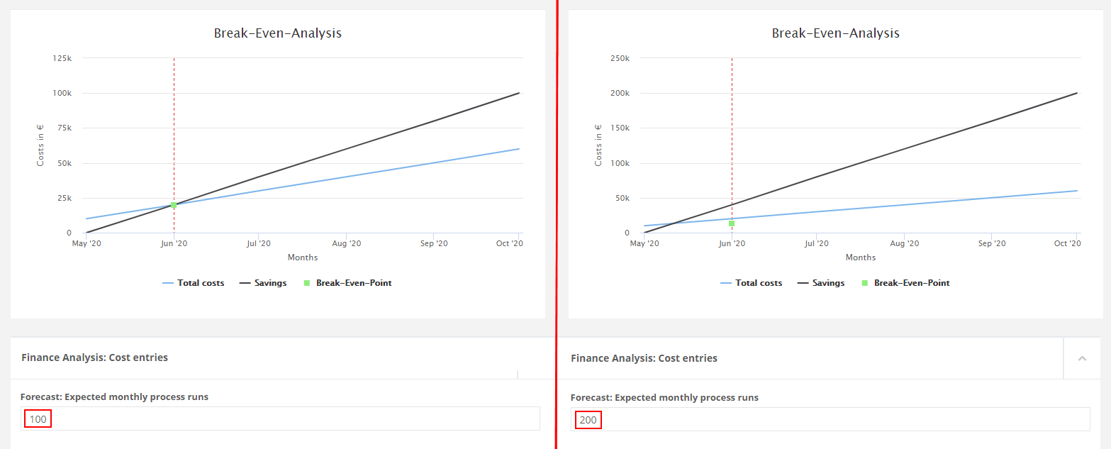This screenshot has height=449, width=1111.
Task: Focus the monthly process runs field showing 200
Action: [830, 420]
